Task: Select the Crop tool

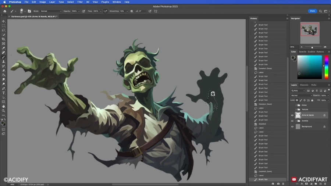Action: (x=3, y=39)
